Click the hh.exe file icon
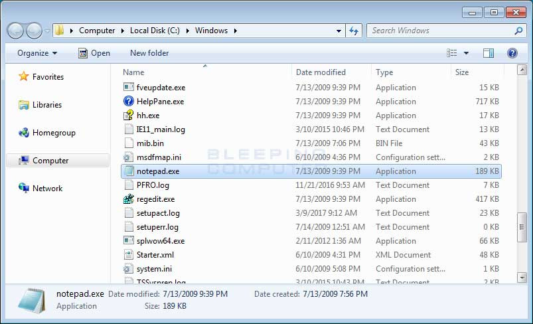 point(129,116)
